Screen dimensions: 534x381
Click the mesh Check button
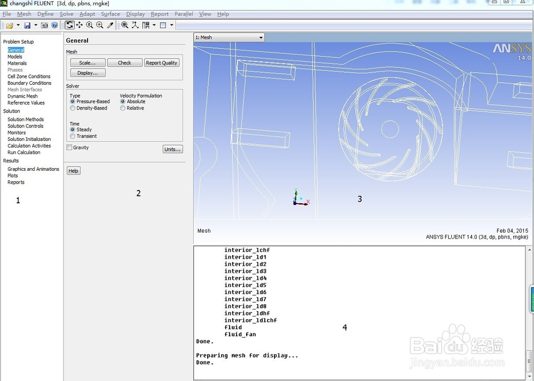(x=124, y=62)
